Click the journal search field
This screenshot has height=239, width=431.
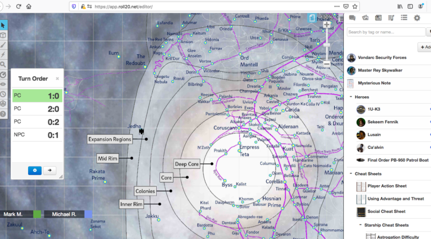tap(386, 32)
